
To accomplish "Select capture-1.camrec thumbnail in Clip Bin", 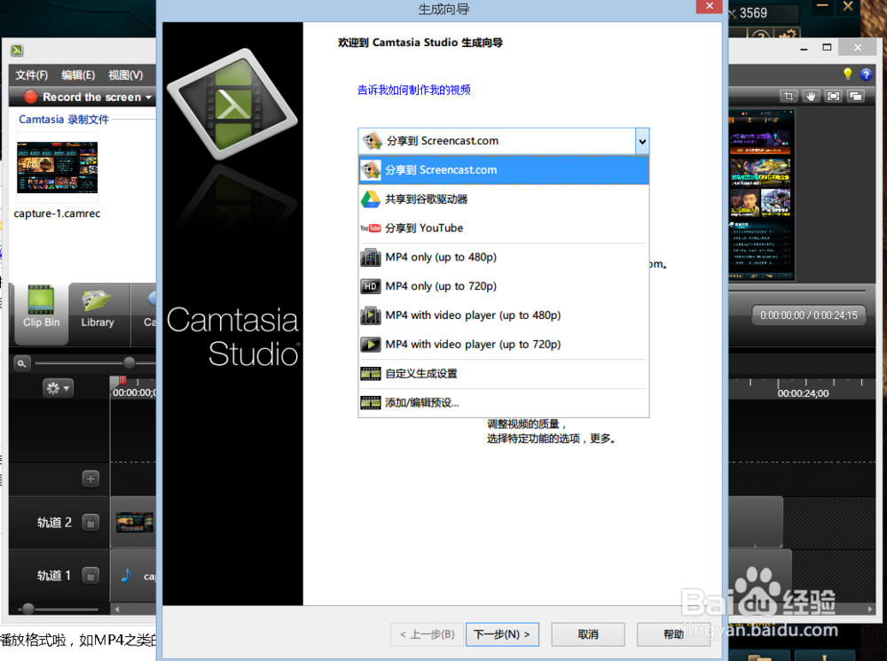I will point(57,167).
